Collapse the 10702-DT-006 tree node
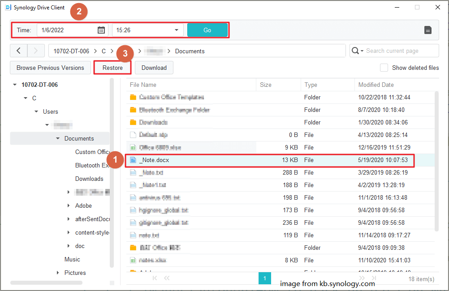The image size is (449, 291). click(15, 85)
